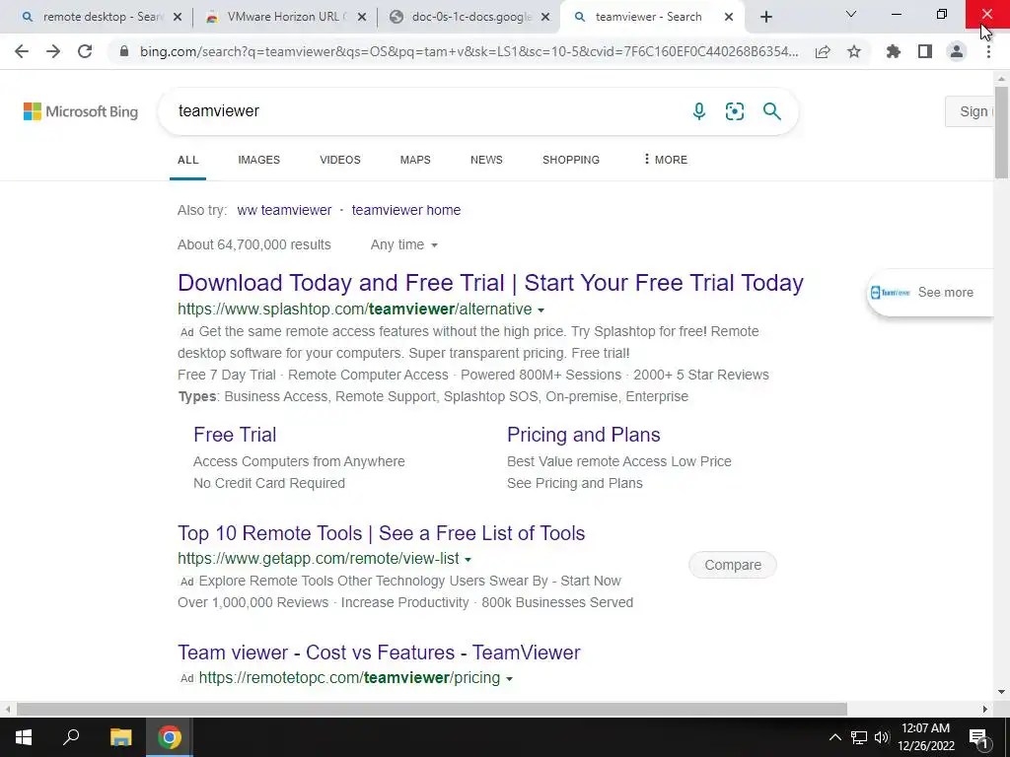1010x757 pixels.
Task: Select the IMAGES search category
Action: (259, 160)
